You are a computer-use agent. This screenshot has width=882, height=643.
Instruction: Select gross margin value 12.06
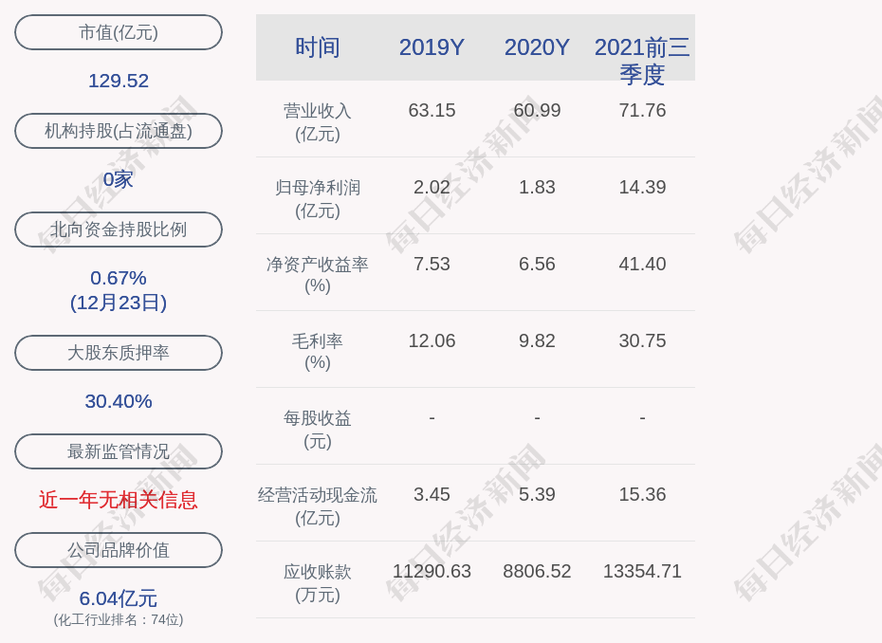point(432,340)
